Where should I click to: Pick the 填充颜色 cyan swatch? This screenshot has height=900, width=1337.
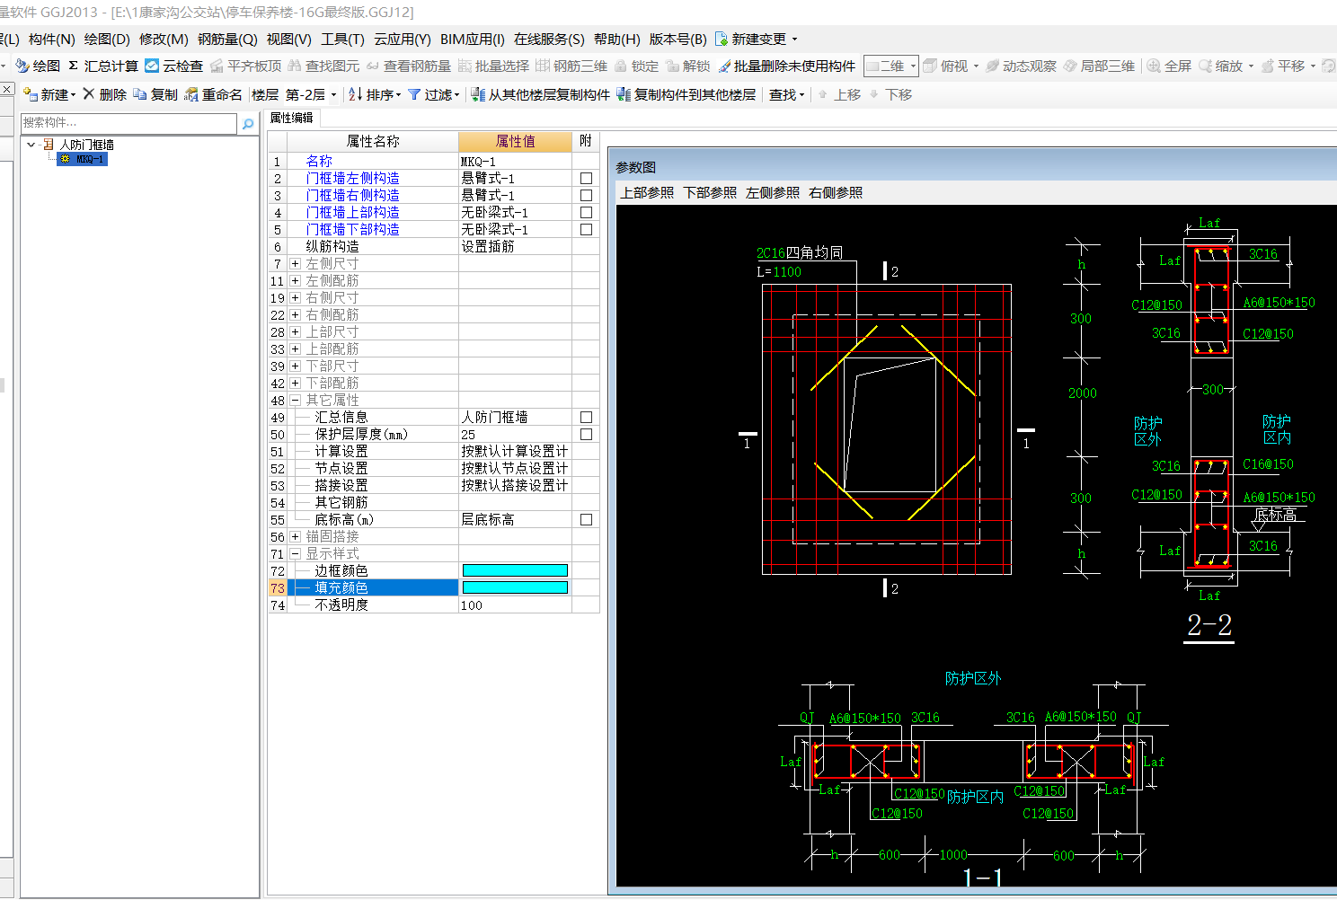pyautogui.click(x=515, y=587)
